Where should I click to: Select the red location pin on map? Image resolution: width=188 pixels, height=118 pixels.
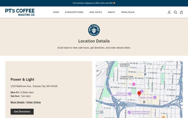point(139,94)
